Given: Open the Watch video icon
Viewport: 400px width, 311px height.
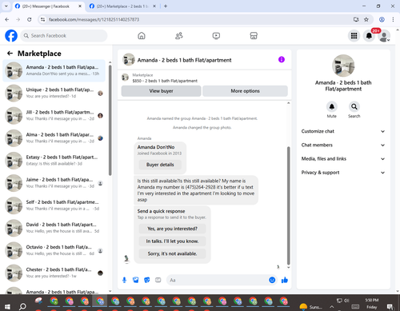Looking at the screenshot, I should [216, 36].
